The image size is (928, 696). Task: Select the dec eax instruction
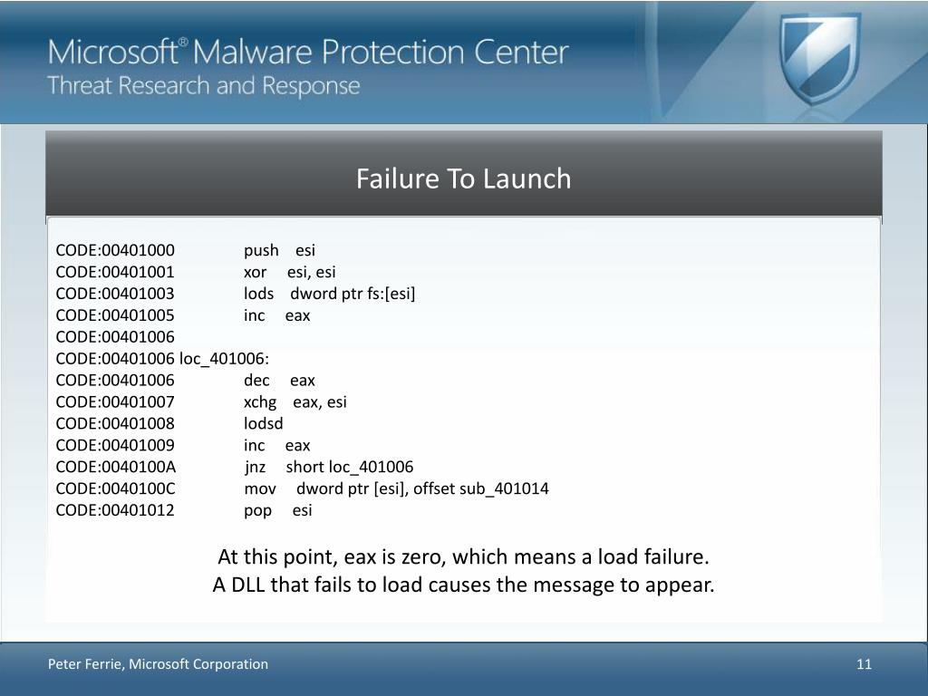coord(279,381)
